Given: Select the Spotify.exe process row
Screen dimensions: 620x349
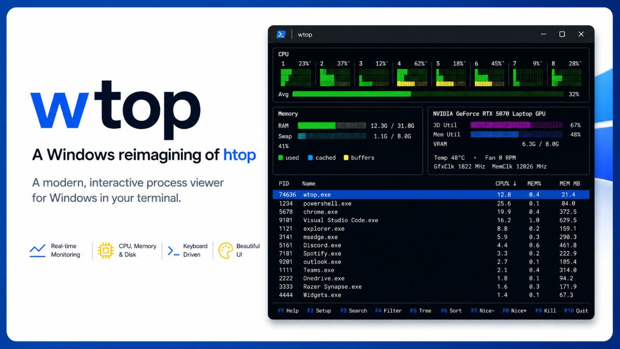Looking at the screenshot, I should [431, 254].
